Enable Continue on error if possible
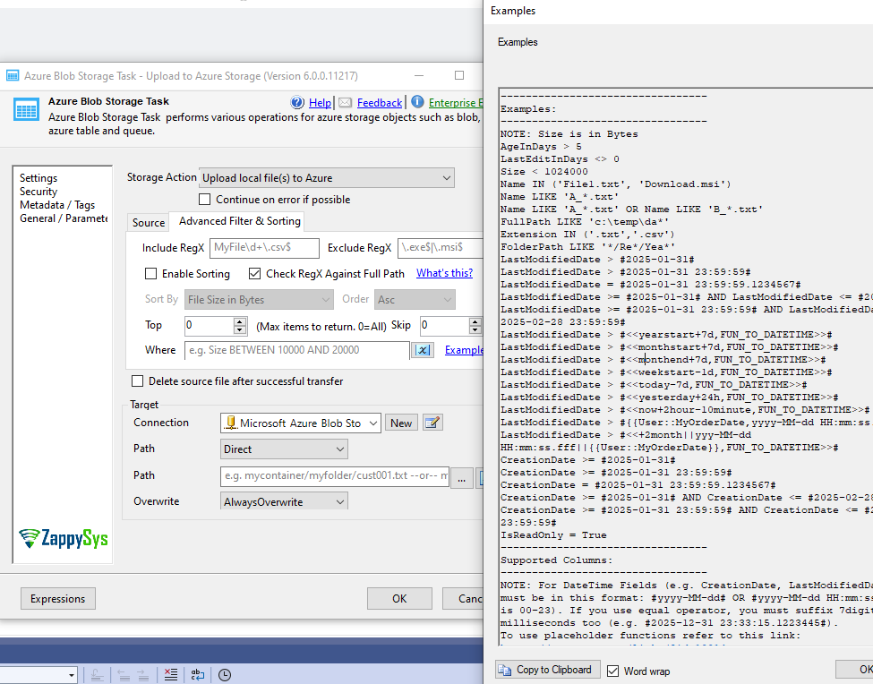 coord(205,200)
